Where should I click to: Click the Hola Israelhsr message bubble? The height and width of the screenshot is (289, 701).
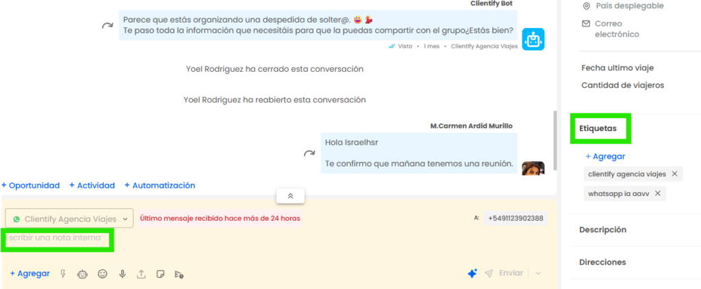pyautogui.click(x=419, y=153)
